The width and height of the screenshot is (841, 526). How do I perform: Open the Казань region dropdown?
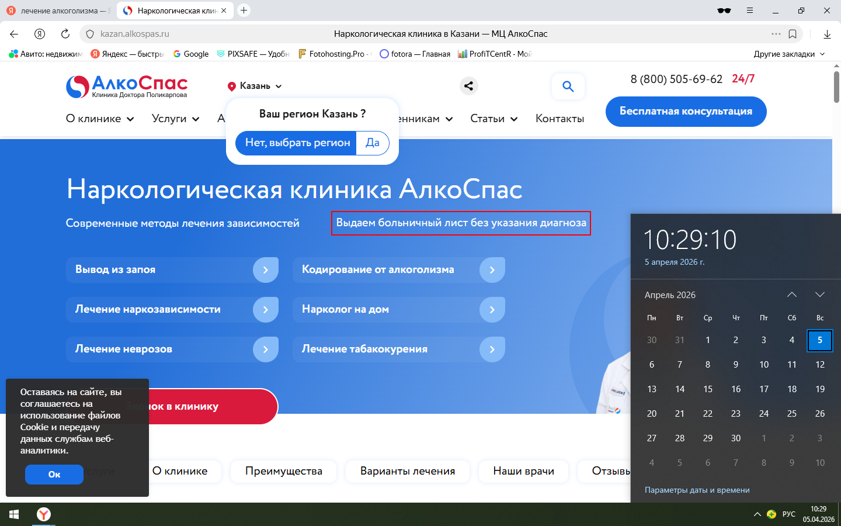(255, 86)
